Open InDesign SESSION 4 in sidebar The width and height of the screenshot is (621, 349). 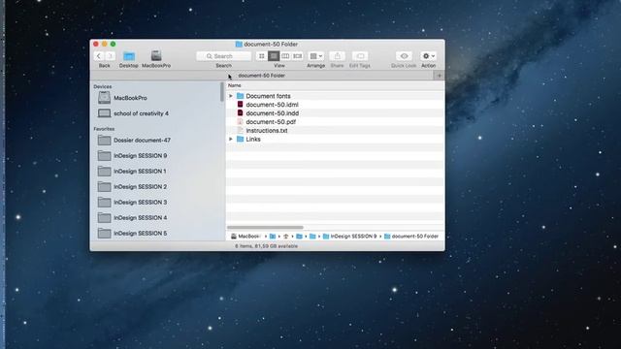click(140, 217)
